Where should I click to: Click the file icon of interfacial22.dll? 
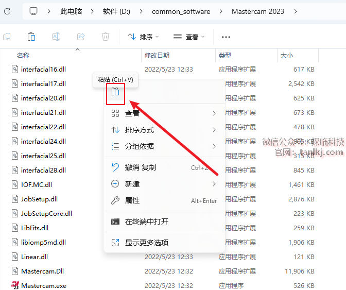[15, 127]
